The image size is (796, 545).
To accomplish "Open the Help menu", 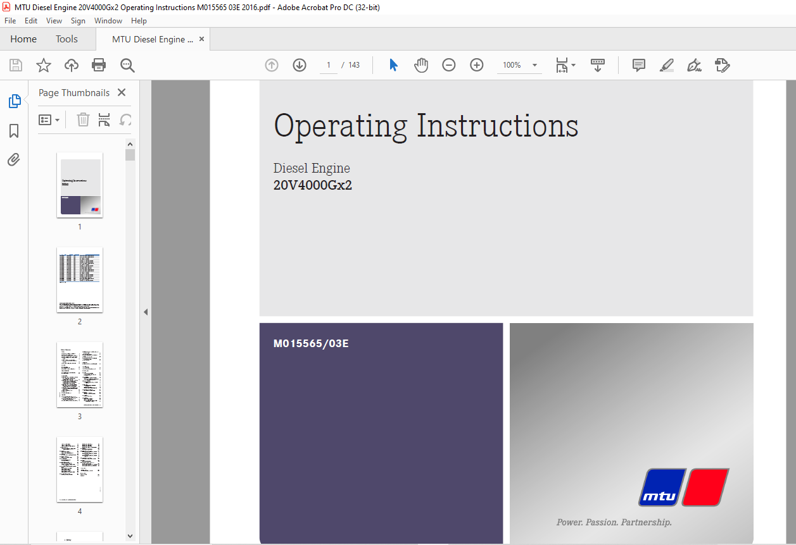I will point(139,21).
